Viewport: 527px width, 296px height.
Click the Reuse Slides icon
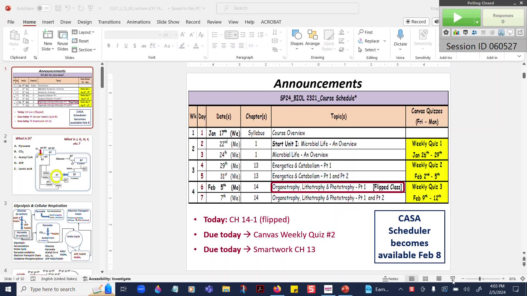point(63,35)
